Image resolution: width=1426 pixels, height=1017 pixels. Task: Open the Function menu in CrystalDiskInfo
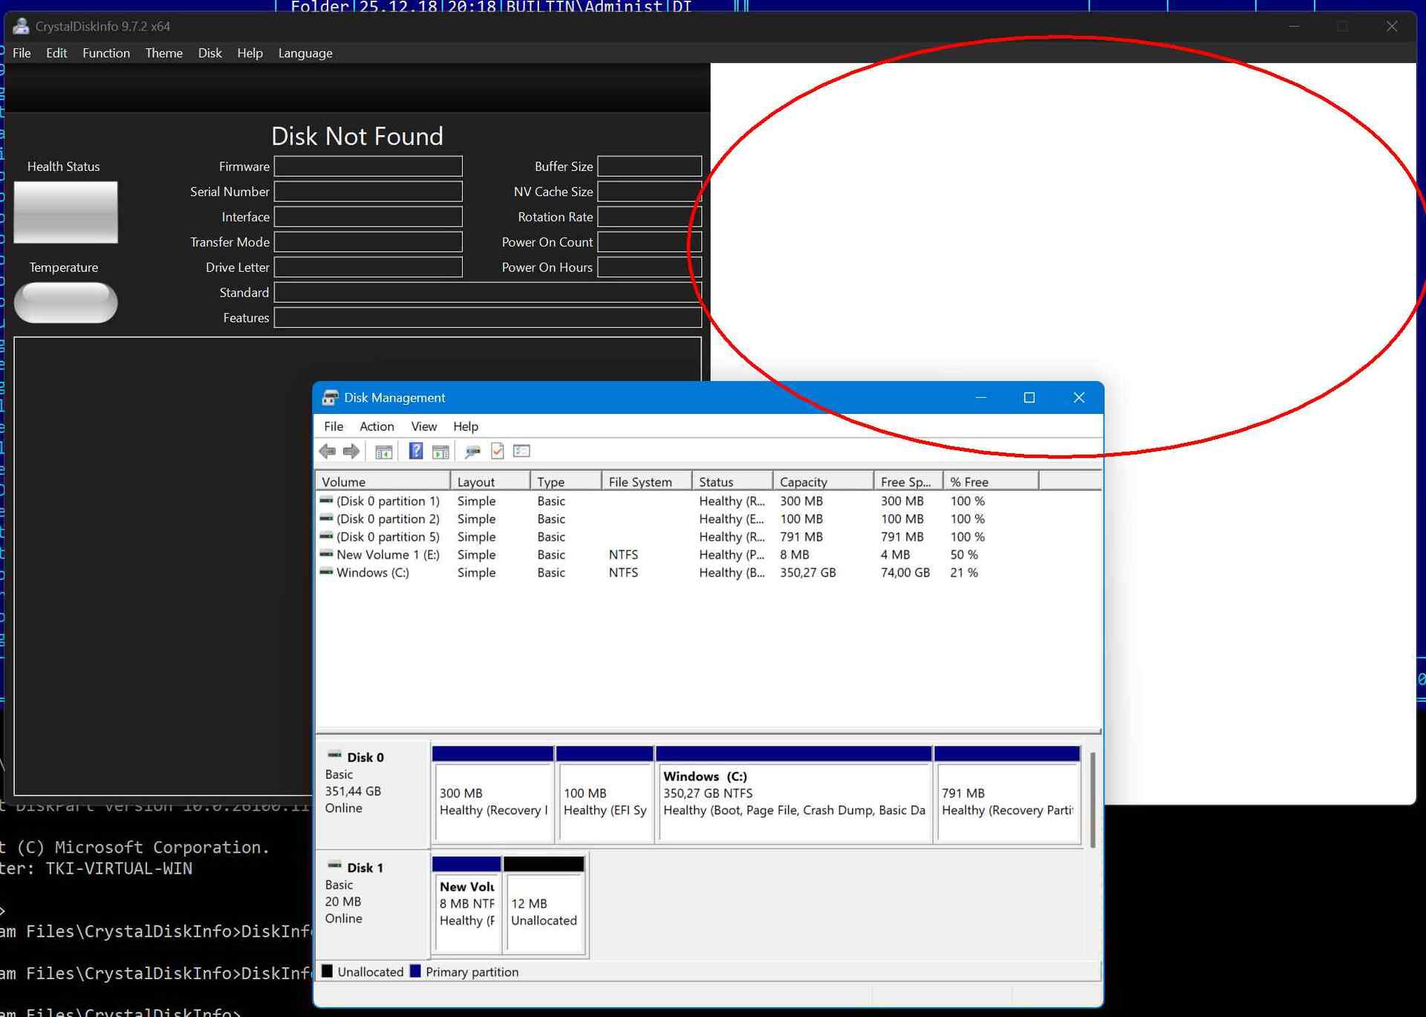tap(106, 53)
